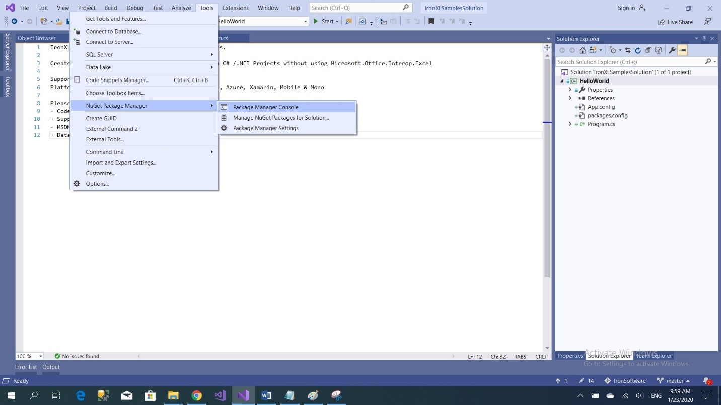Click Show All Files icon
Viewport: 721px width, 405px height.
click(x=658, y=50)
